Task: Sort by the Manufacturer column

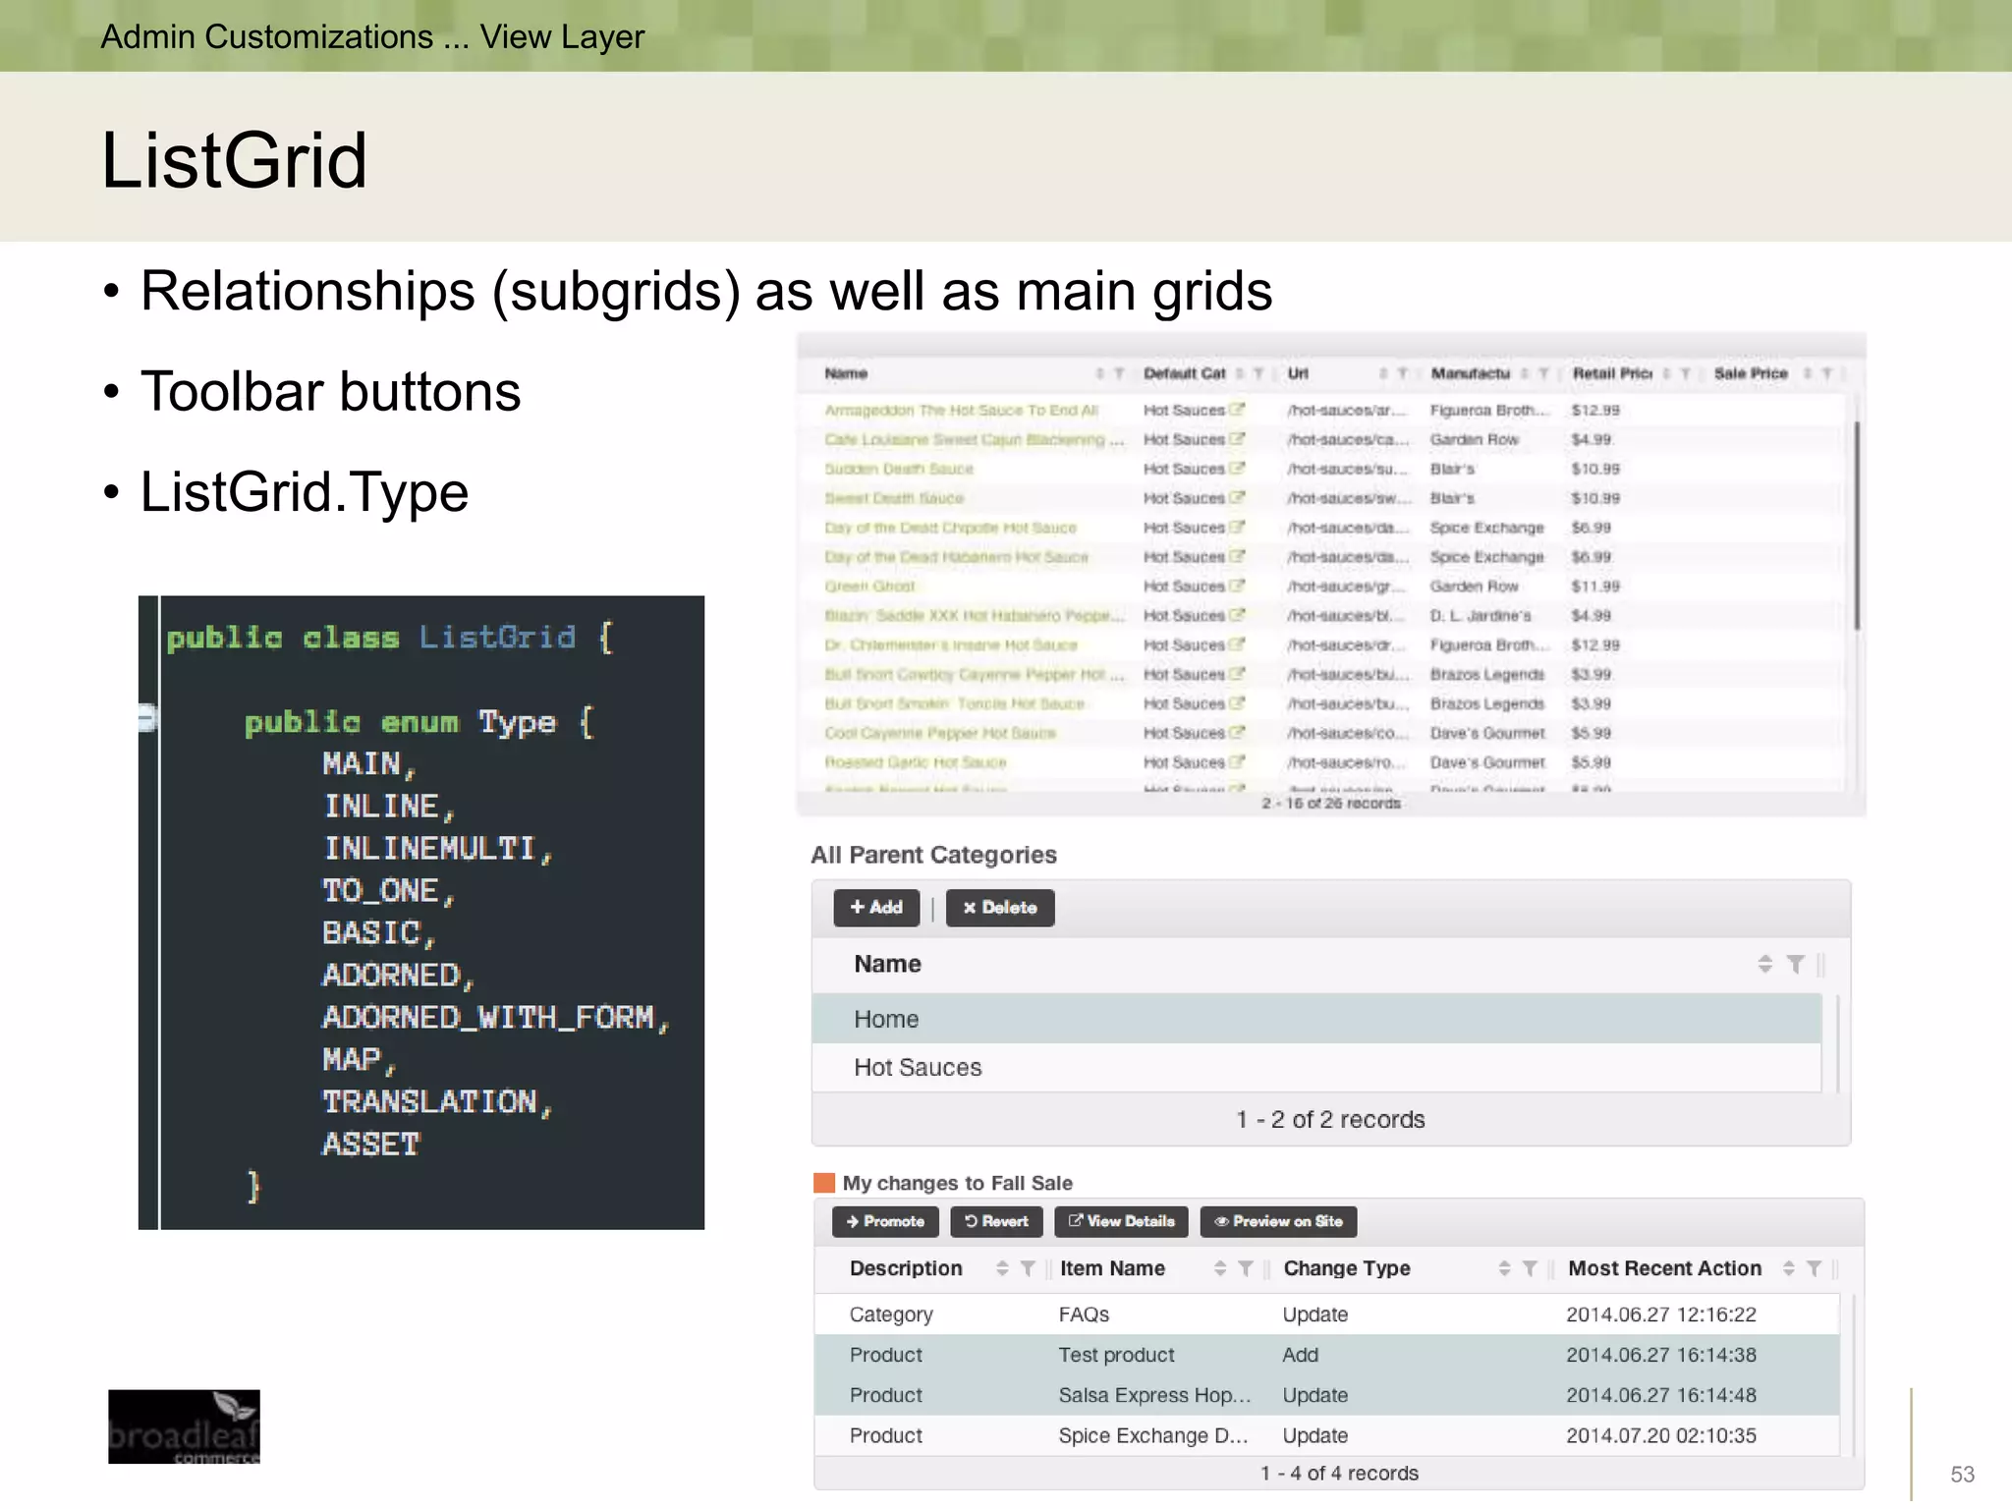Action: point(1525,373)
